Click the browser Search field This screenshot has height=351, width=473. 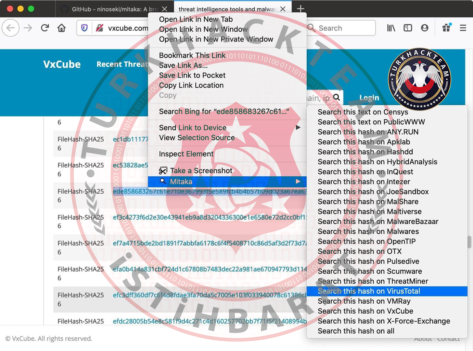tap(341, 28)
